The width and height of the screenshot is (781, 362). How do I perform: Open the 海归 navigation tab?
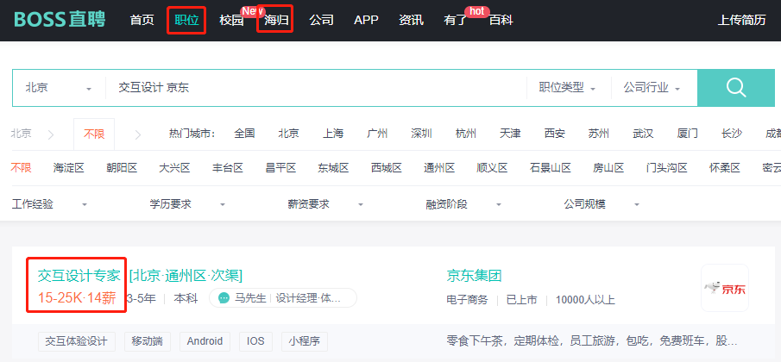[276, 20]
